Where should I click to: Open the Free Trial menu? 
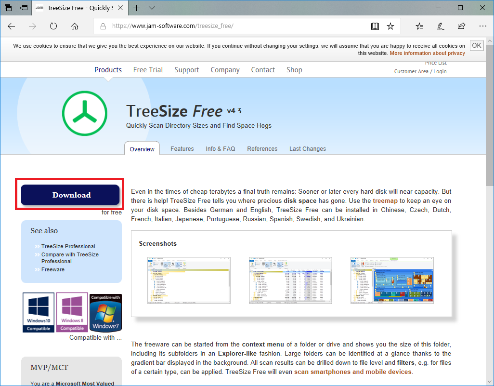[148, 70]
